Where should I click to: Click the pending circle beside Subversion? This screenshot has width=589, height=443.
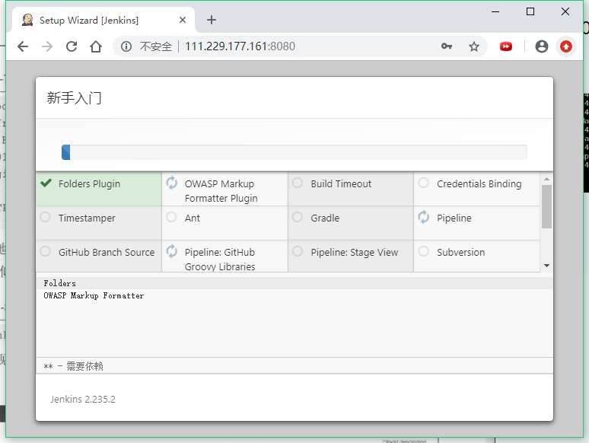click(x=424, y=251)
